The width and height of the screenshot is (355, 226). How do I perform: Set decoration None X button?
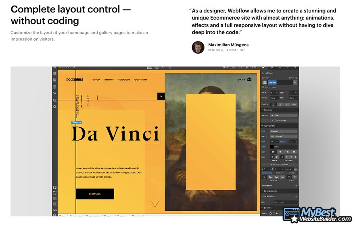tap(282, 157)
